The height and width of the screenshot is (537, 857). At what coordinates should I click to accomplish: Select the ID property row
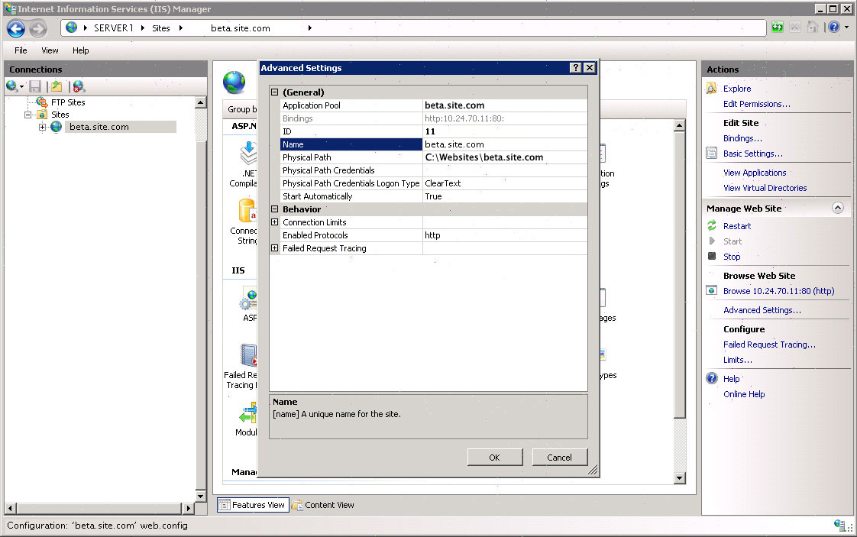coord(434,131)
